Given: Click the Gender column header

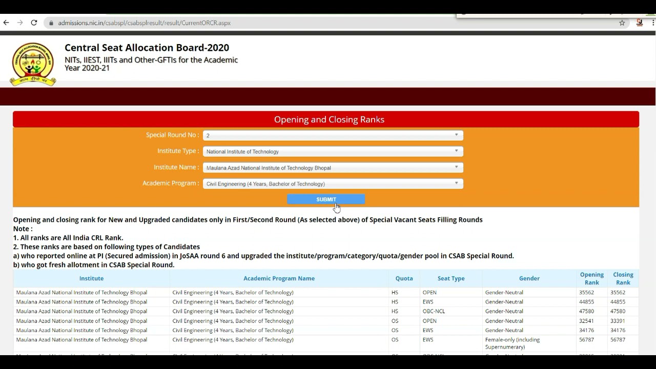Looking at the screenshot, I should (x=529, y=278).
